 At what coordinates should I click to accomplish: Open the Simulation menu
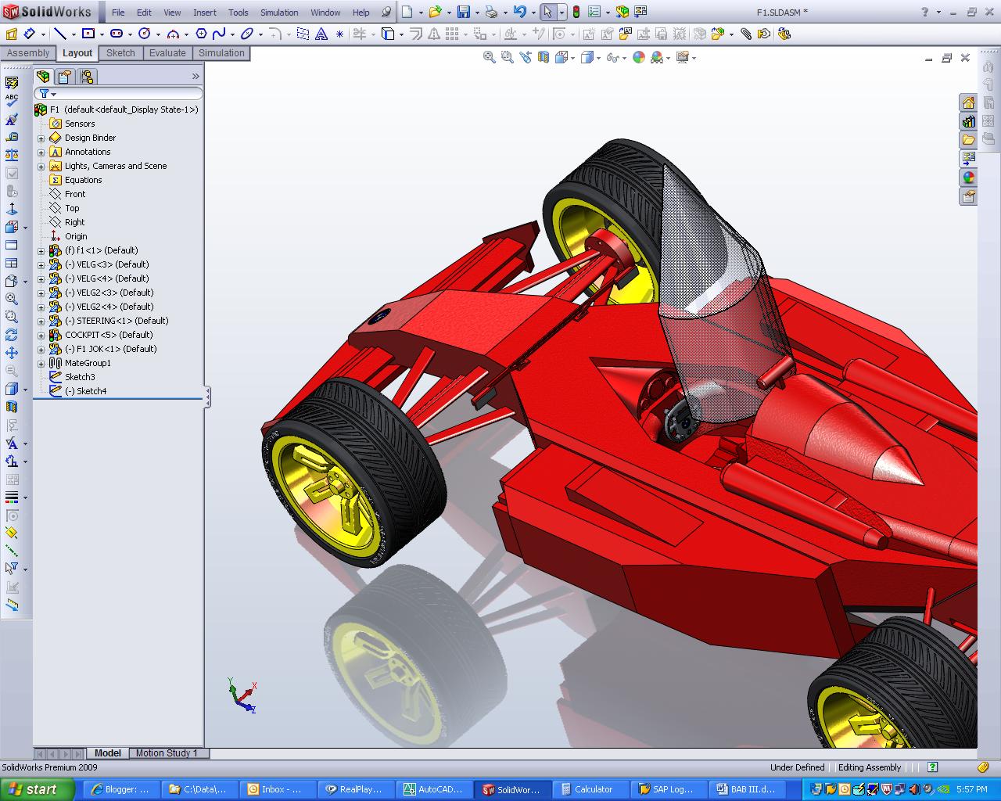click(279, 13)
